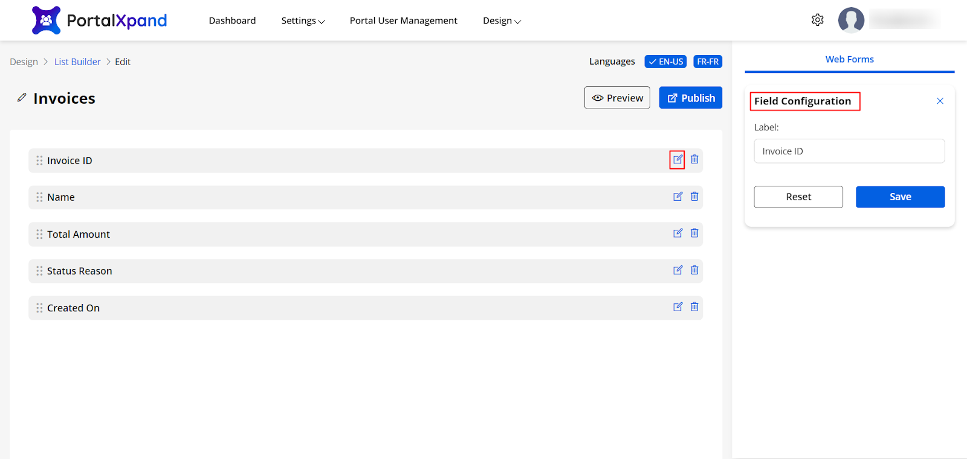Click the Label input field
The width and height of the screenshot is (967, 459).
849,151
